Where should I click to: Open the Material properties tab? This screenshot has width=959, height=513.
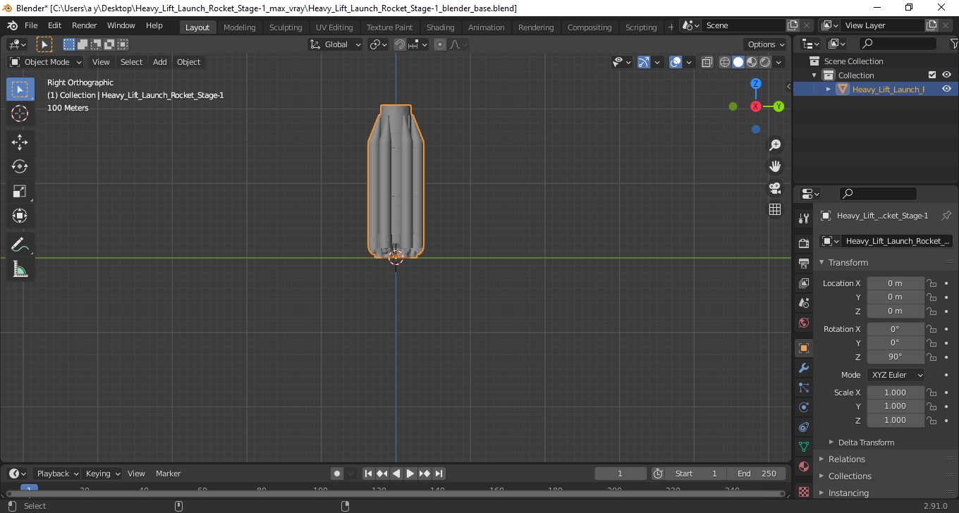tap(804, 466)
